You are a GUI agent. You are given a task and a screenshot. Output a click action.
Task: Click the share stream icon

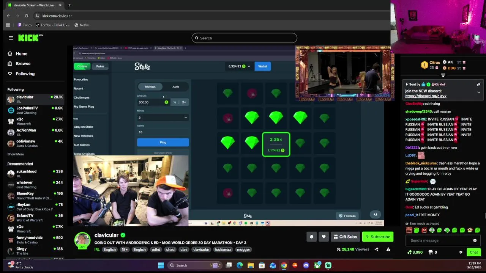click(376, 249)
